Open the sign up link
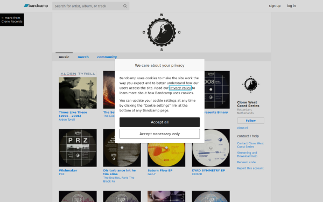323x202 pixels. click(275, 6)
